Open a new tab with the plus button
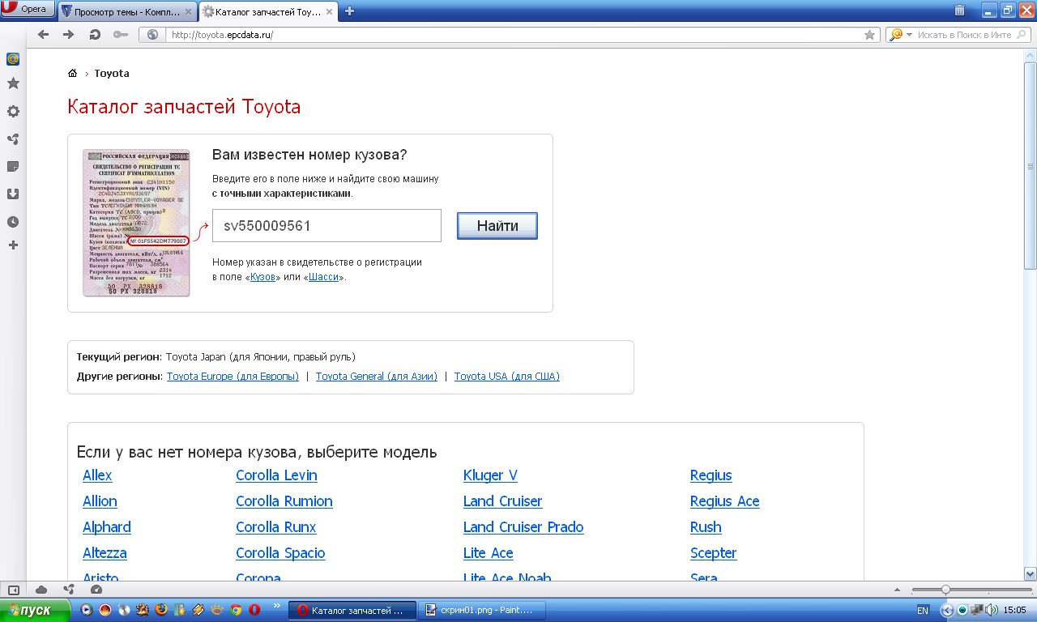The height and width of the screenshot is (622, 1037). click(350, 11)
